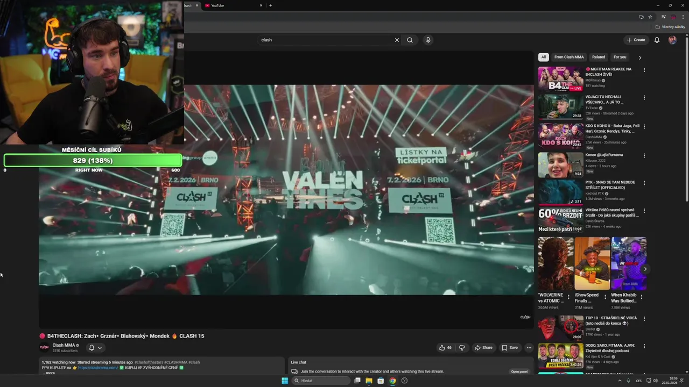The image size is (689, 387).
Task: Open 'Konec @LejlaFurstova' video title
Action: pos(604,155)
